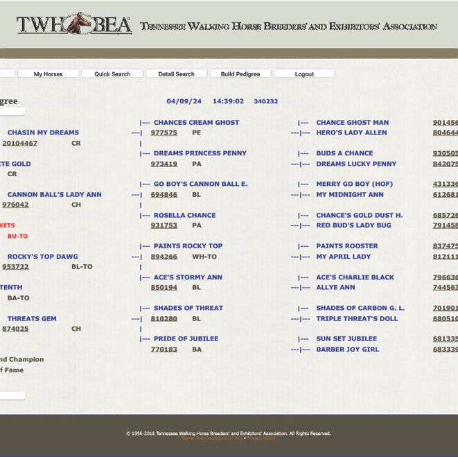Open registration number 977575
The height and width of the screenshot is (457, 458).
164,132
